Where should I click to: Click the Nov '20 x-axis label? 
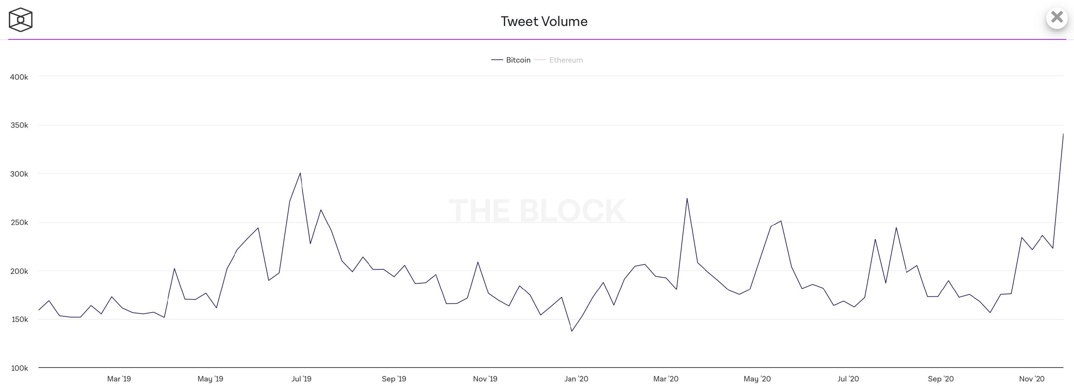1032,379
